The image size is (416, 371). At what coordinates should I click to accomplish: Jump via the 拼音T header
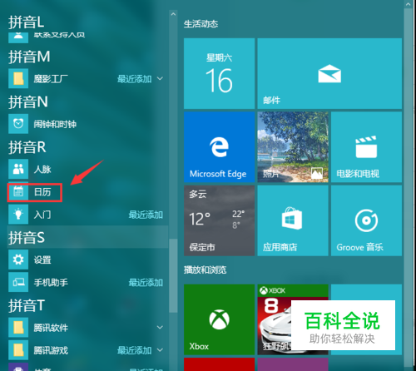point(27,305)
